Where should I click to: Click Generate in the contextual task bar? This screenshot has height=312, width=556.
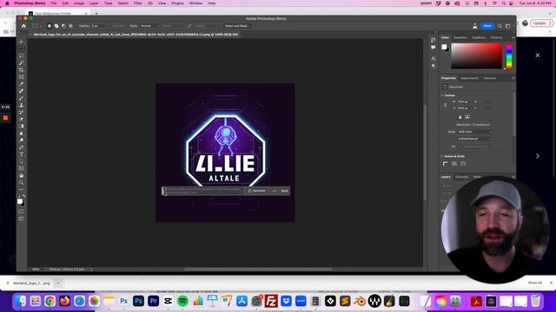(256, 191)
